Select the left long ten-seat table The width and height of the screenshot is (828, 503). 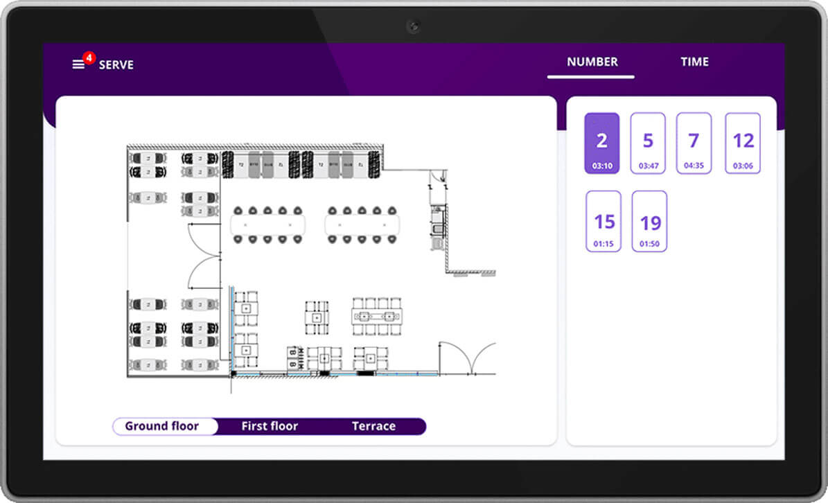point(267,224)
